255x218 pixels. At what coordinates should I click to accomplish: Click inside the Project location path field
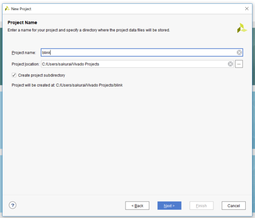pyautogui.click(x=132, y=64)
